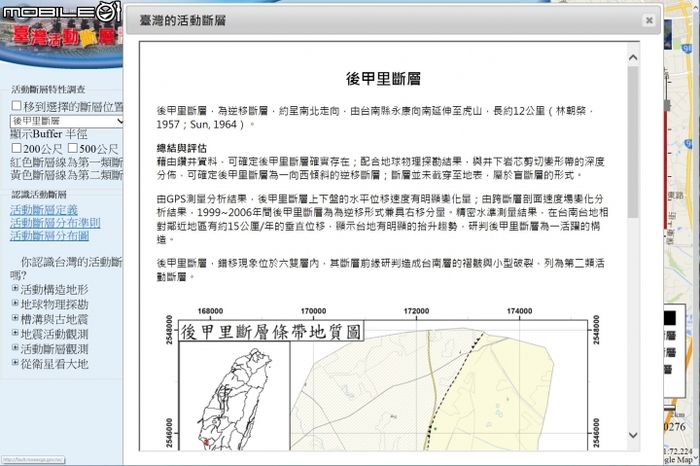This screenshot has height=466, width=700.
Task: Click the dialog scrollbar down arrow
Action: (x=633, y=435)
